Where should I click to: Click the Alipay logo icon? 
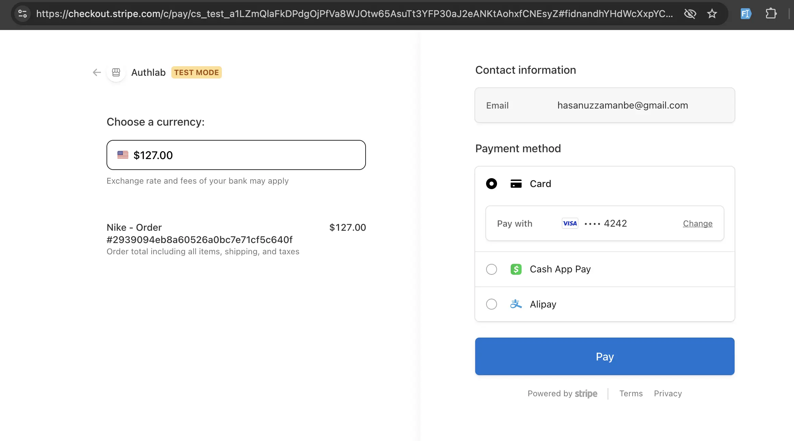(x=516, y=304)
